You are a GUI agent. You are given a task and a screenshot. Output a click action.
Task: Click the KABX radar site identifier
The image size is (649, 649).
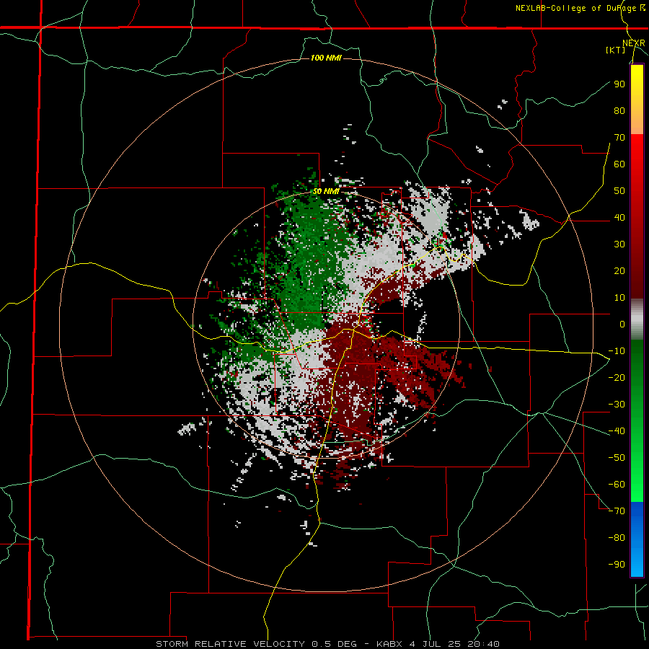click(390, 644)
